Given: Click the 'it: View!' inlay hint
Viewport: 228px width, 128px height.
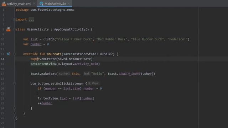Looking at the screenshot, I should [x=94, y=84].
